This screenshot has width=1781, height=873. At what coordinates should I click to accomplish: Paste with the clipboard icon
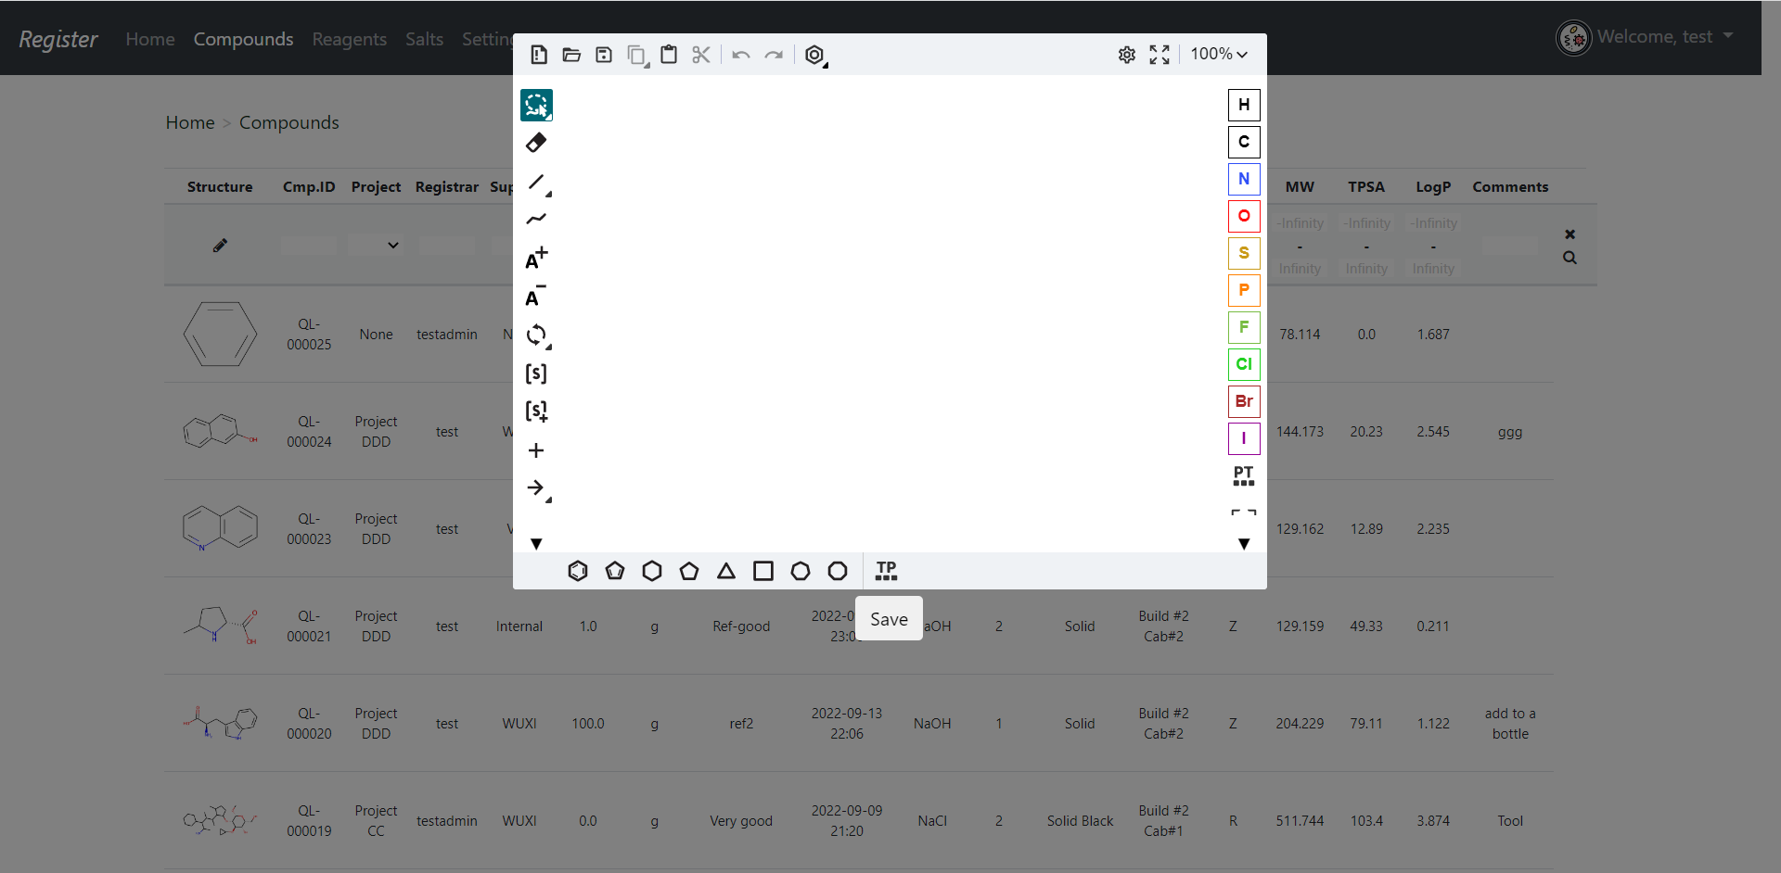click(669, 55)
